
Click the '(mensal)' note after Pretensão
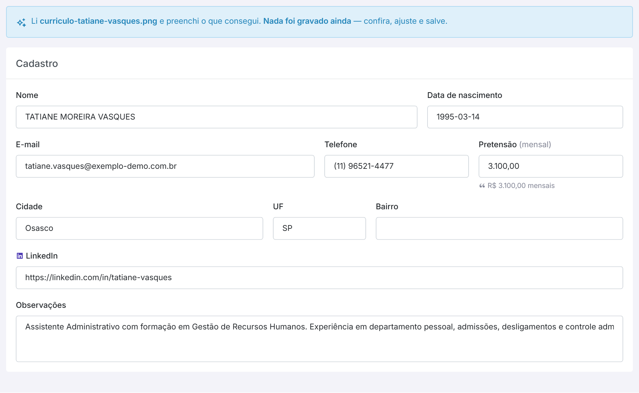point(535,144)
